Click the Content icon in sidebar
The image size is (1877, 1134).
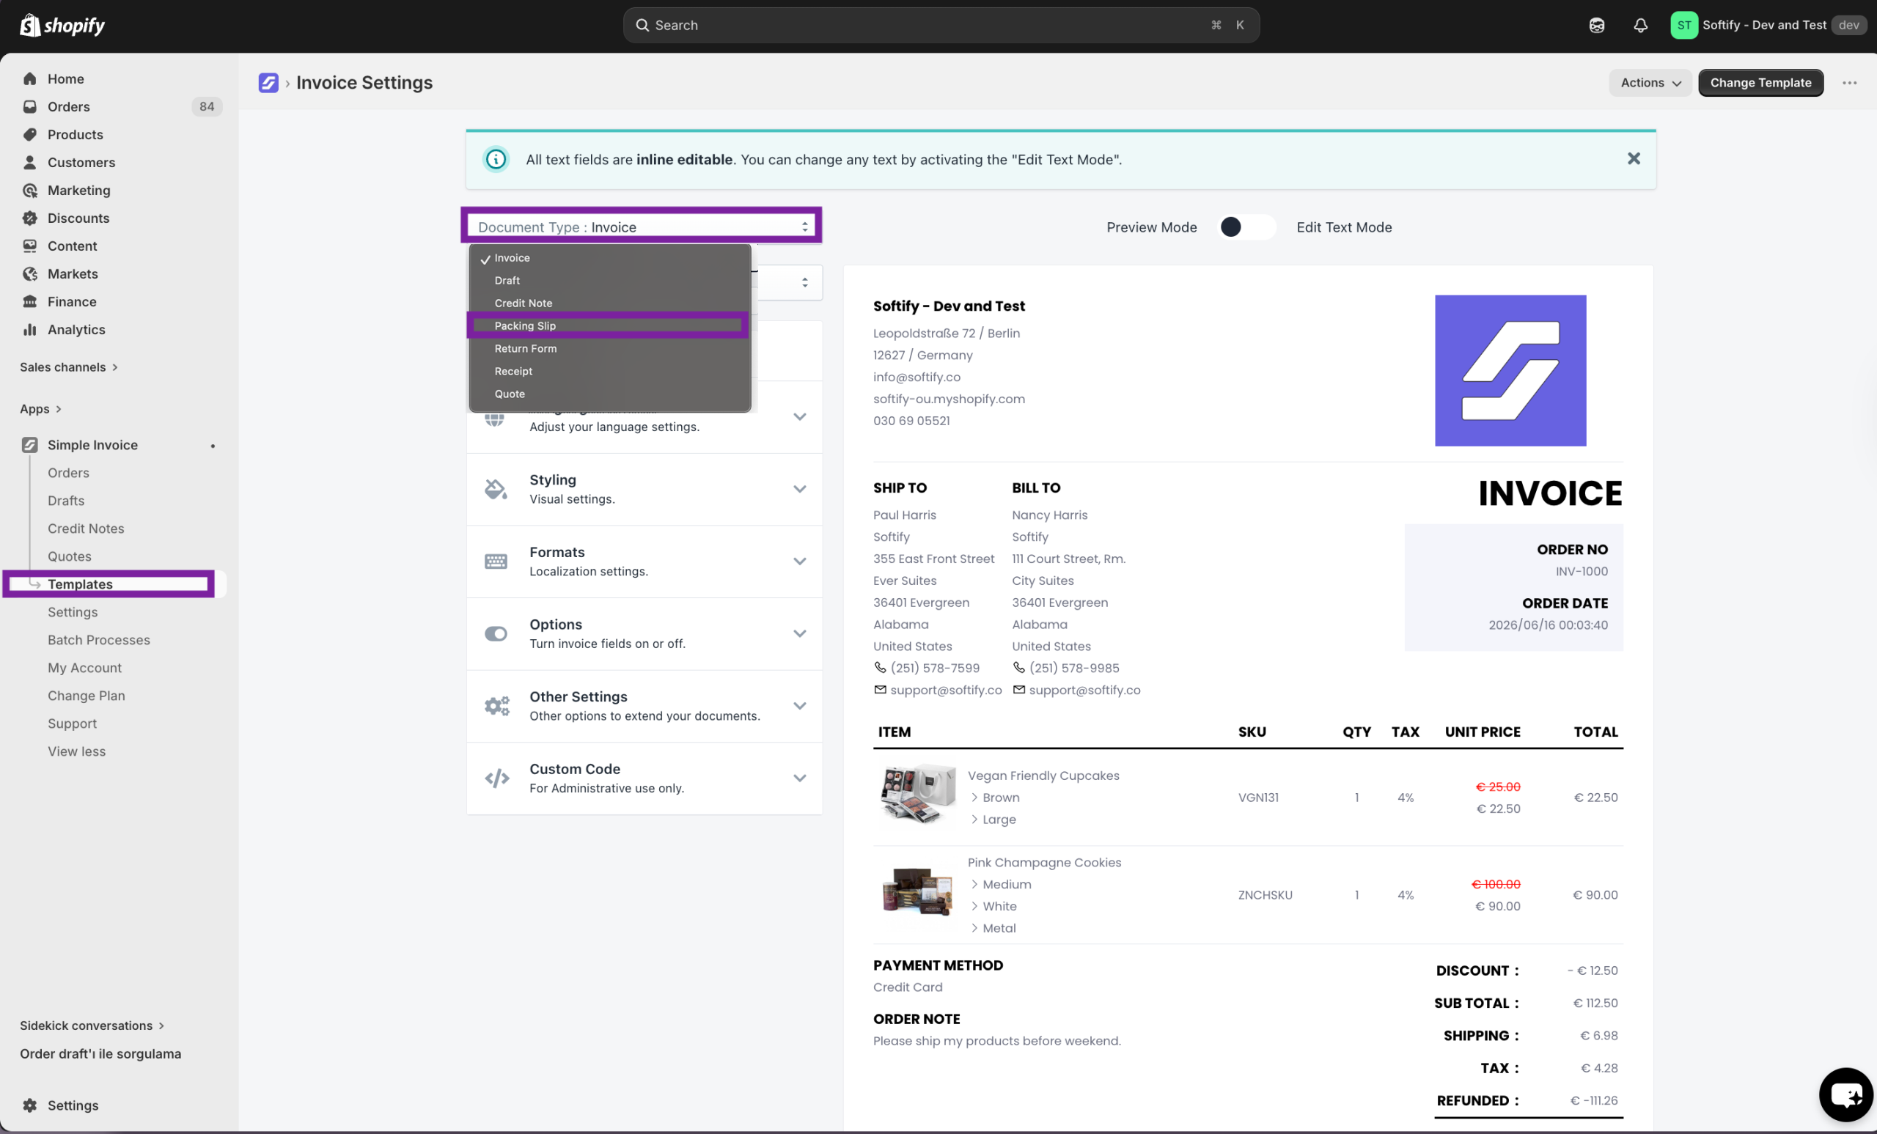pos(30,246)
